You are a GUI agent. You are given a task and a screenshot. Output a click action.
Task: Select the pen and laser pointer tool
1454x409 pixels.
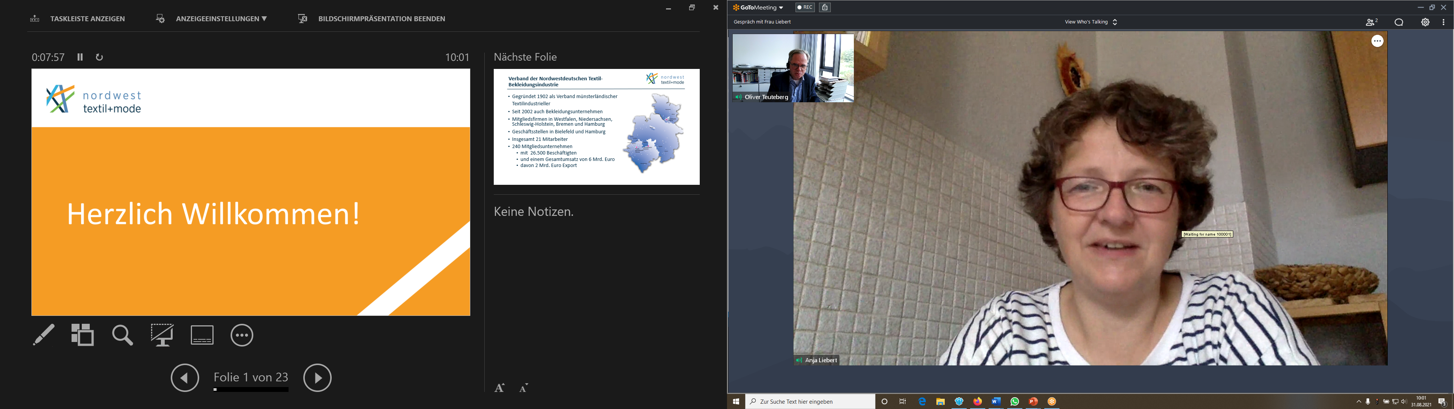click(44, 334)
